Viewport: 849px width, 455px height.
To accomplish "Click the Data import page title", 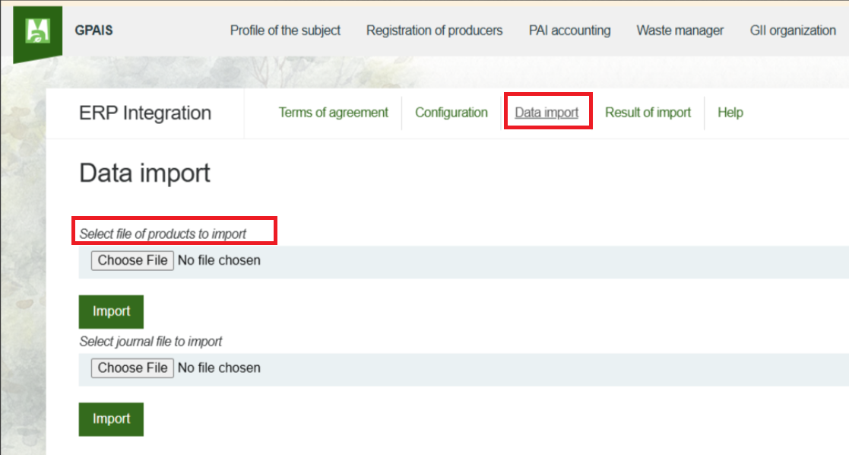I will [x=144, y=173].
